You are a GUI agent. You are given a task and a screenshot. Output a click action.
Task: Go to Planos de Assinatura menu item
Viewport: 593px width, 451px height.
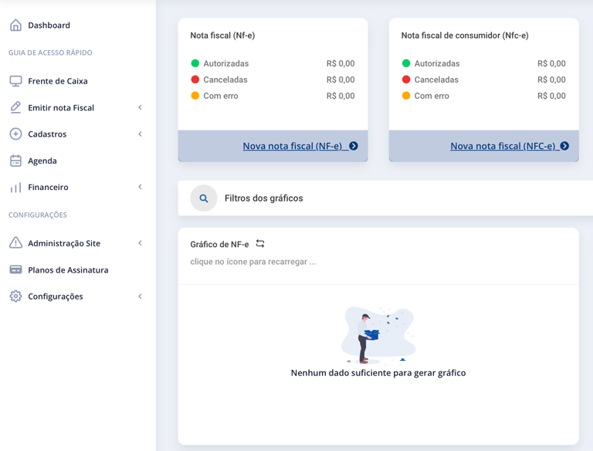pyautogui.click(x=68, y=270)
